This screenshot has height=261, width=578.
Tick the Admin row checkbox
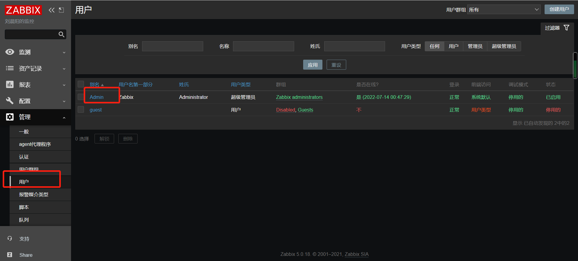click(81, 97)
